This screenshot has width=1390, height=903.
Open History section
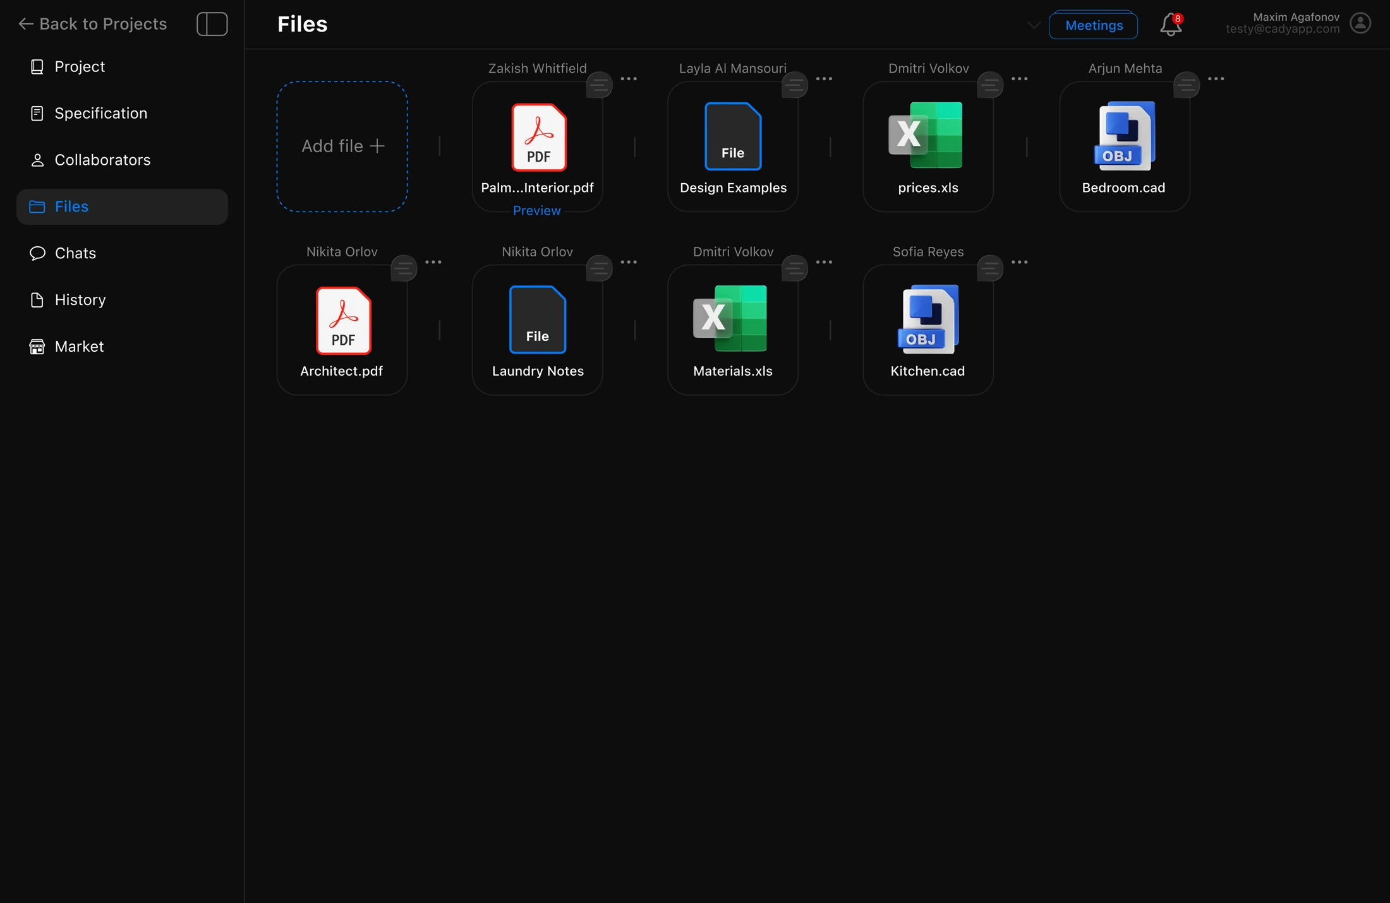[122, 300]
